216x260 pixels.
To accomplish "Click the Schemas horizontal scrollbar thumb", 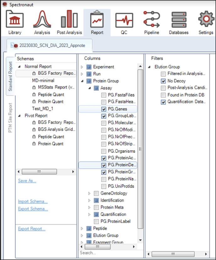I will click(x=39, y=172).
